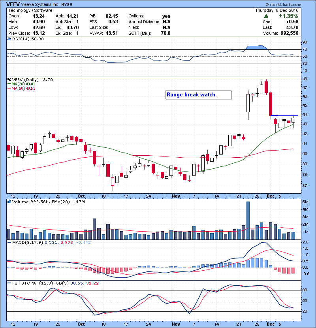Click the 'Technology / Software' sector label
The image size is (316, 328).
click(x=30, y=10)
